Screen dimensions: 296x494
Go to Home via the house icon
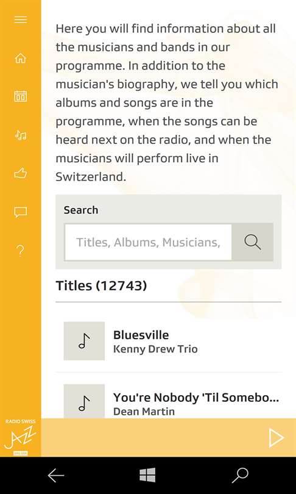pyautogui.click(x=21, y=59)
